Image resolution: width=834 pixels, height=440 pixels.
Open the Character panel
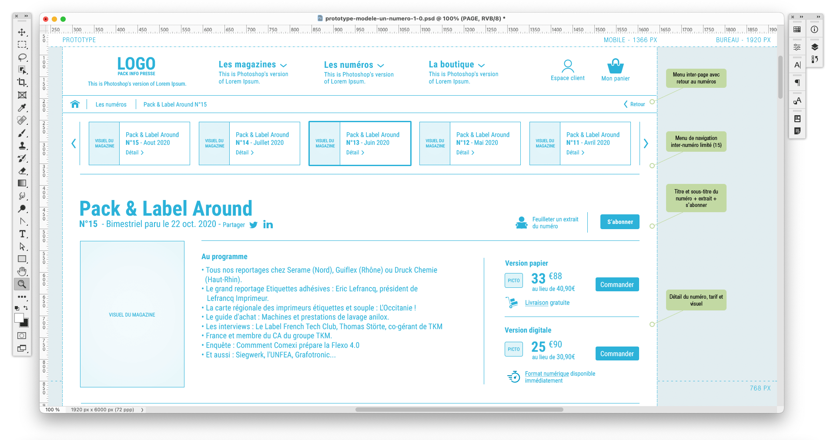797,64
